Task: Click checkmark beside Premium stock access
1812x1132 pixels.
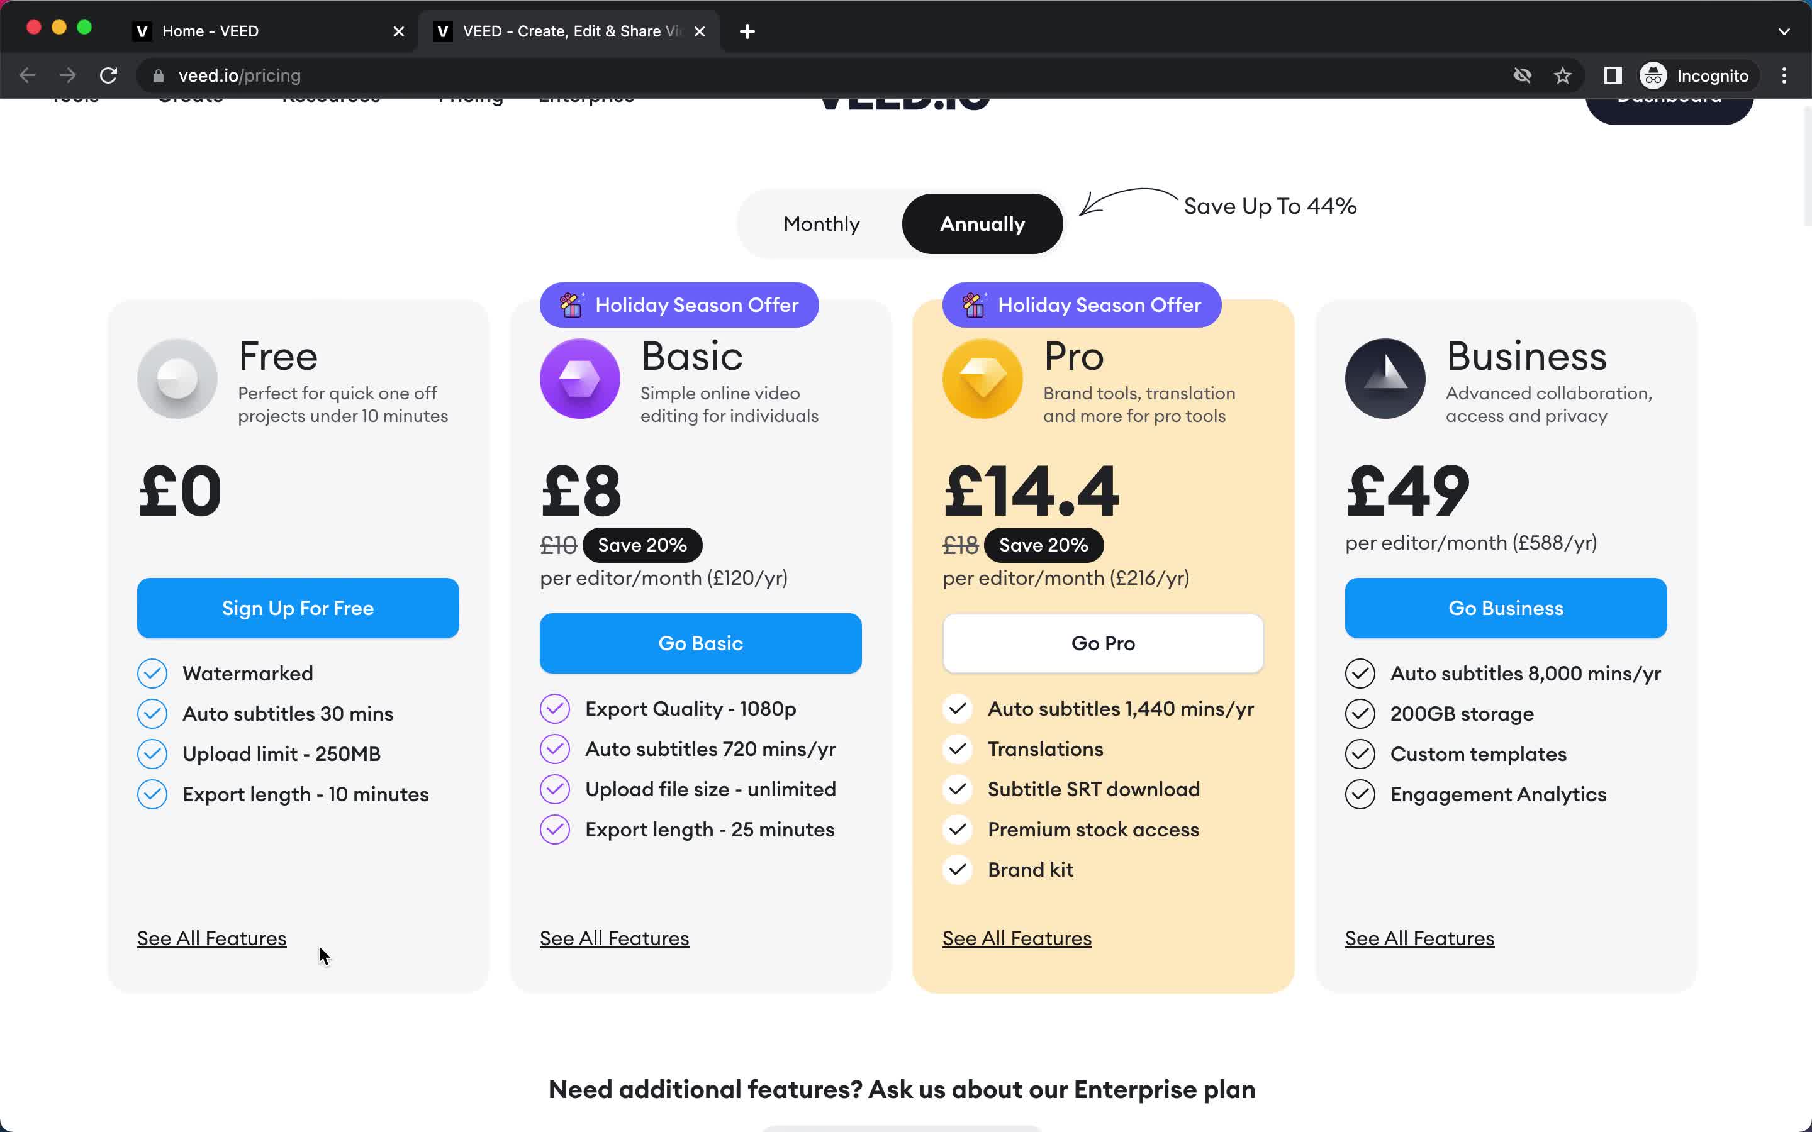Action: pyautogui.click(x=958, y=830)
